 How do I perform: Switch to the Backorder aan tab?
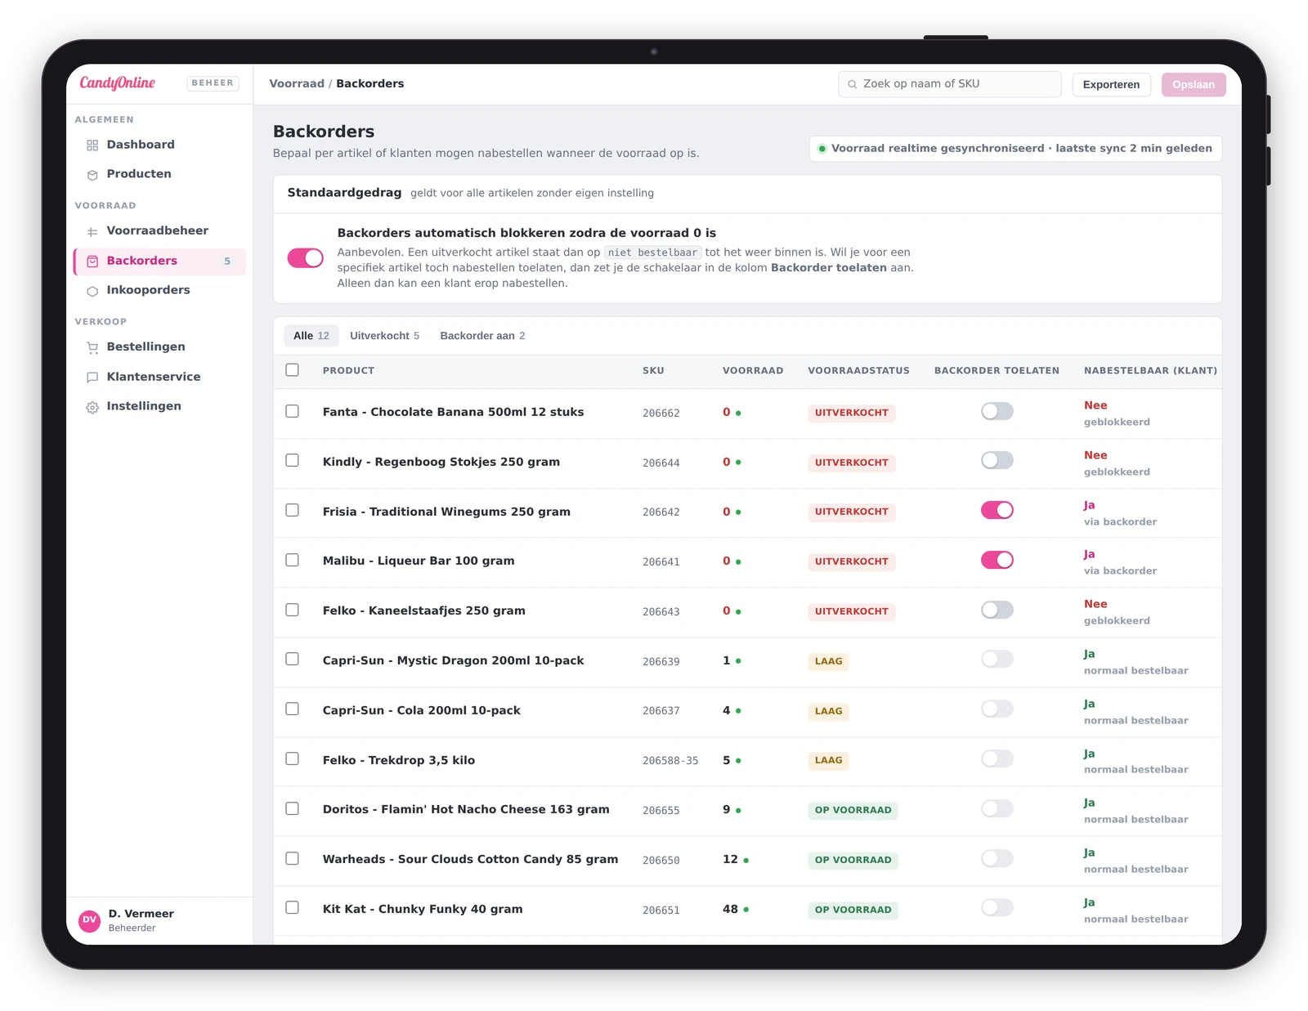click(482, 336)
